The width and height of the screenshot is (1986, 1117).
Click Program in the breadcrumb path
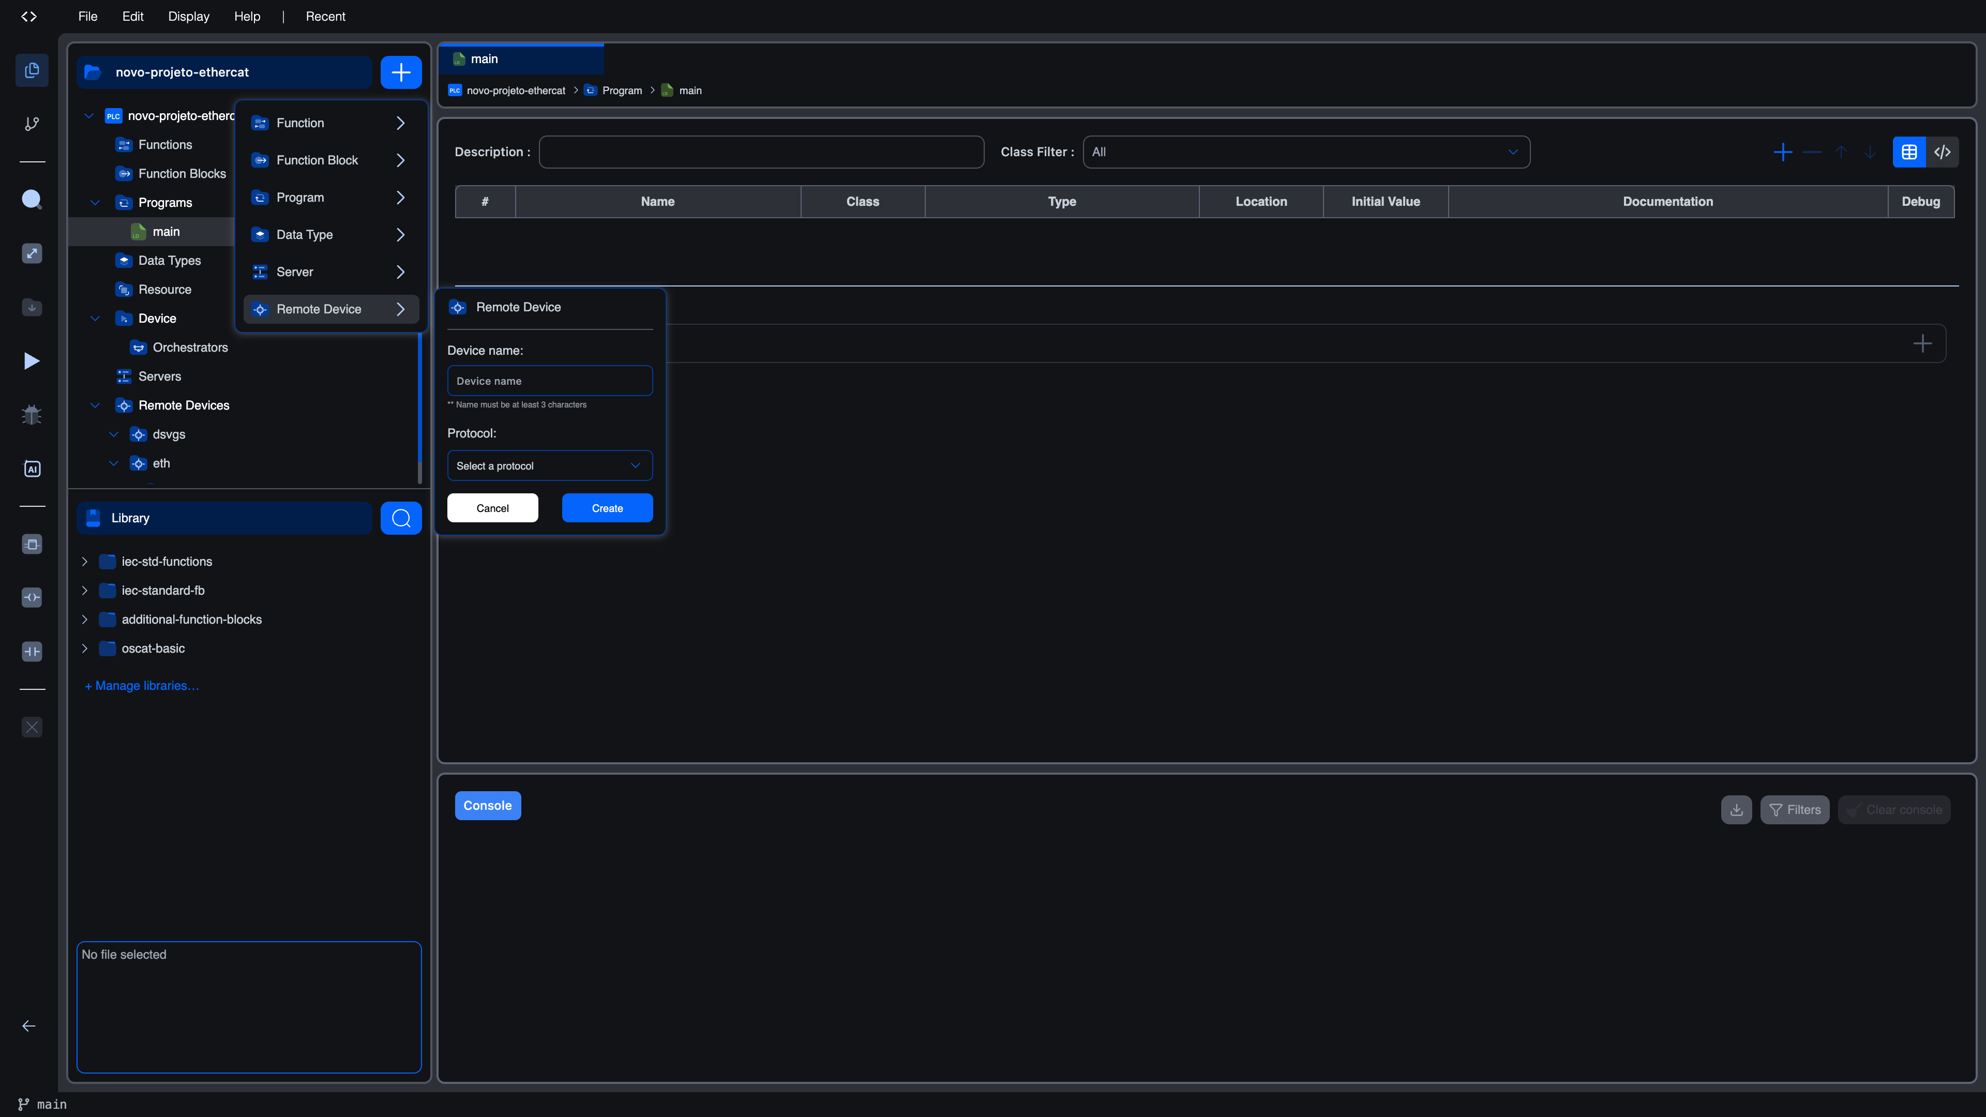pyautogui.click(x=621, y=90)
